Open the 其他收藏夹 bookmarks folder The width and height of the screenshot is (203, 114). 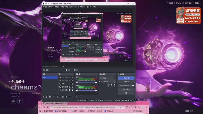tap(138, 111)
